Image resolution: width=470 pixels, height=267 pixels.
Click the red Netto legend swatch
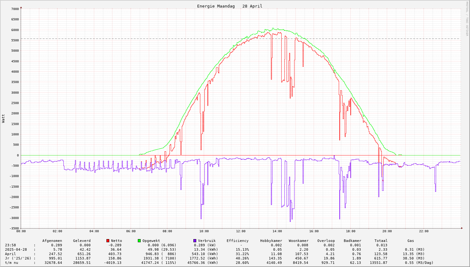click(108, 241)
